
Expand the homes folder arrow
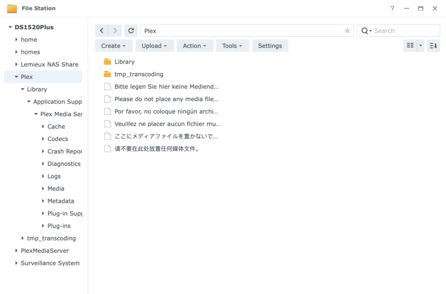click(x=16, y=52)
